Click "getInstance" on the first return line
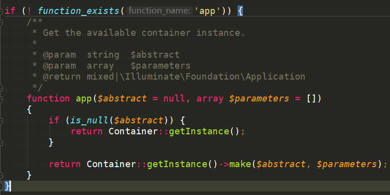 click(199, 131)
